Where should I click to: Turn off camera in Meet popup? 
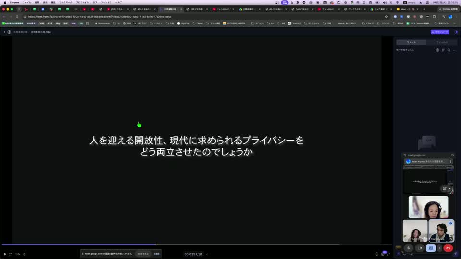tap(420, 248)
